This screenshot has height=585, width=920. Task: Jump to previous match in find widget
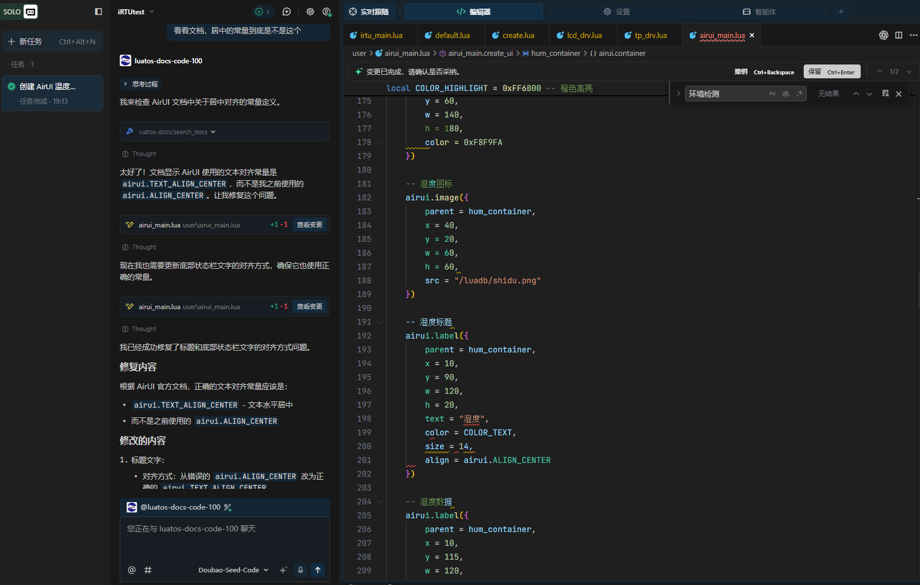[856, 94]
